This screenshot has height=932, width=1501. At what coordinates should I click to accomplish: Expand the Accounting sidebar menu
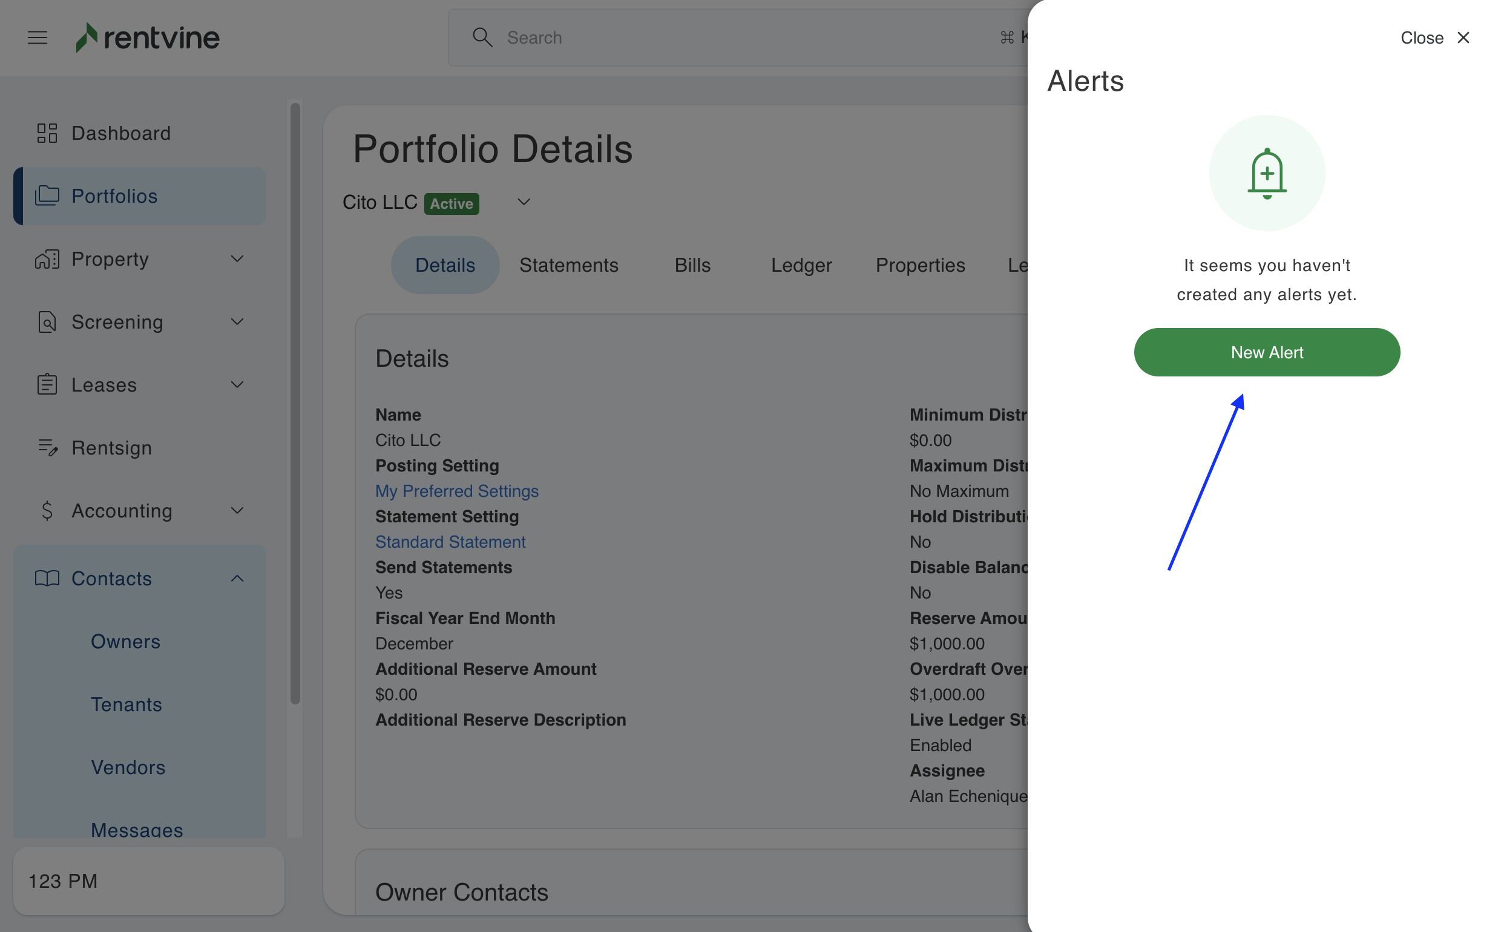237,510
